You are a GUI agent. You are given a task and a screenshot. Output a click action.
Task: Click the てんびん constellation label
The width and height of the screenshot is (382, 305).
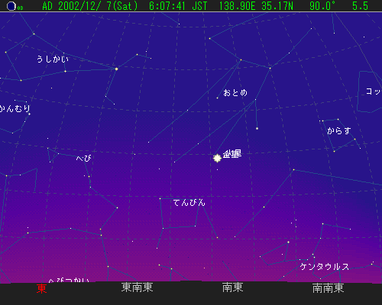[x=189, y=203]
